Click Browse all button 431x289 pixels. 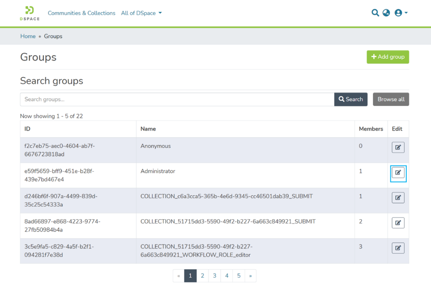click(391, 99)
